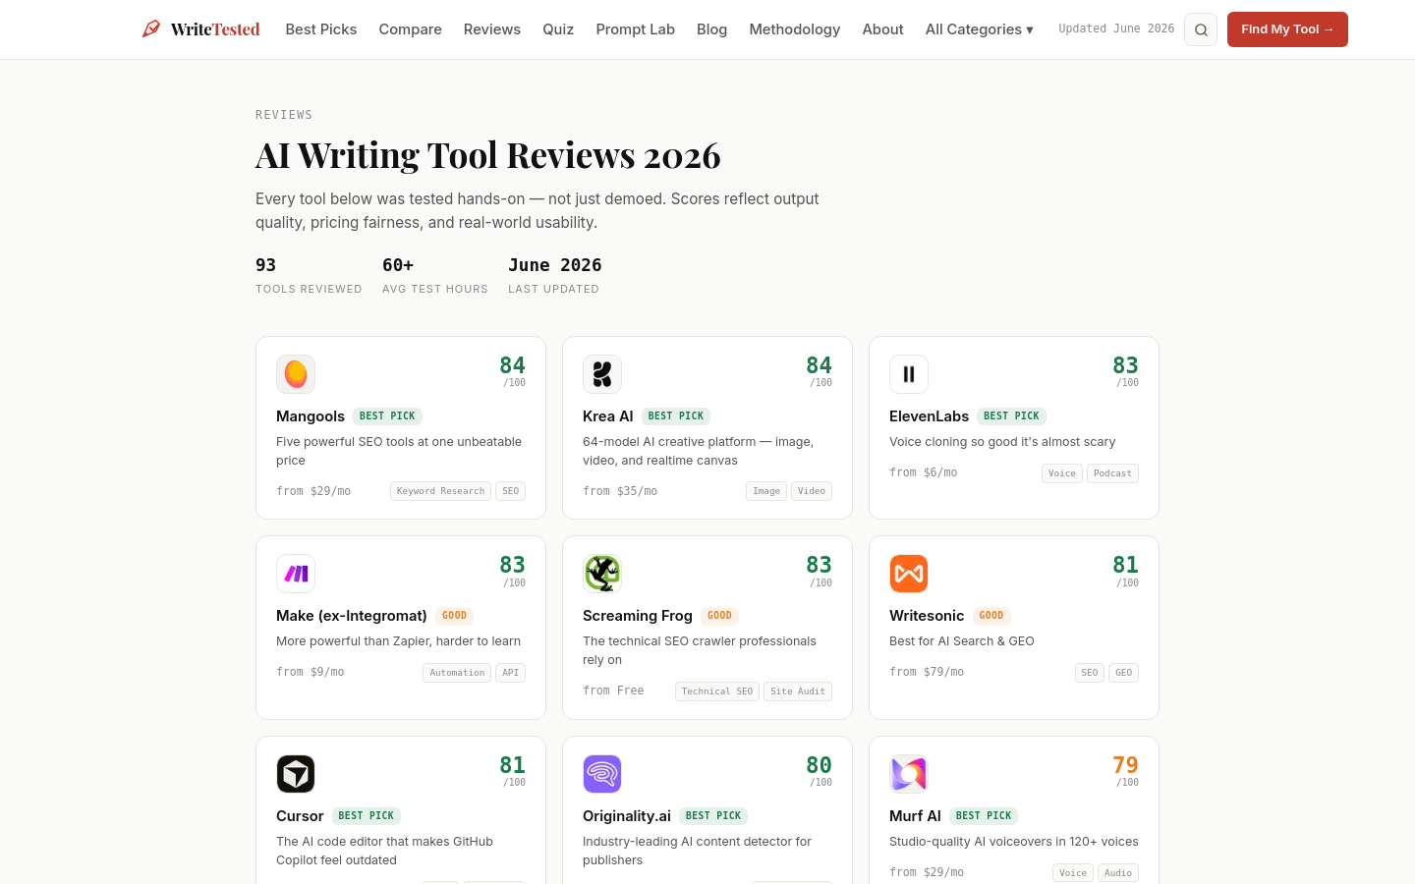Click the Screaming Frog logo icon
Viewport: 1415px width, 884px height.
pos(602,574)
